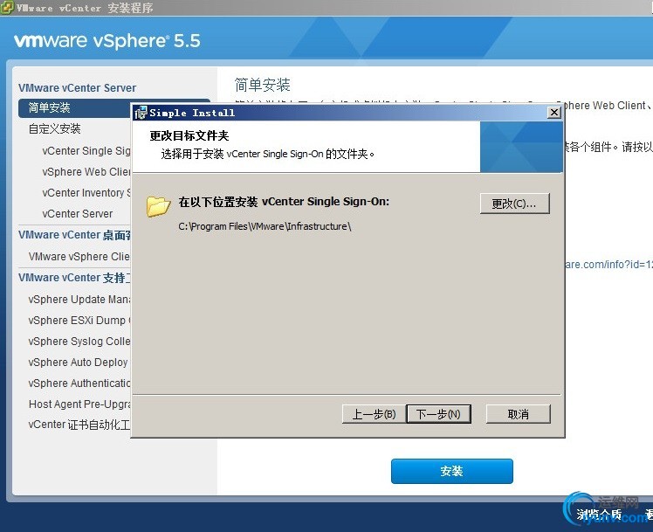This screenshot has width=653, height=532.
Task: Click 浏览介质 at bottom bar
Action: (x=599, y=515)
